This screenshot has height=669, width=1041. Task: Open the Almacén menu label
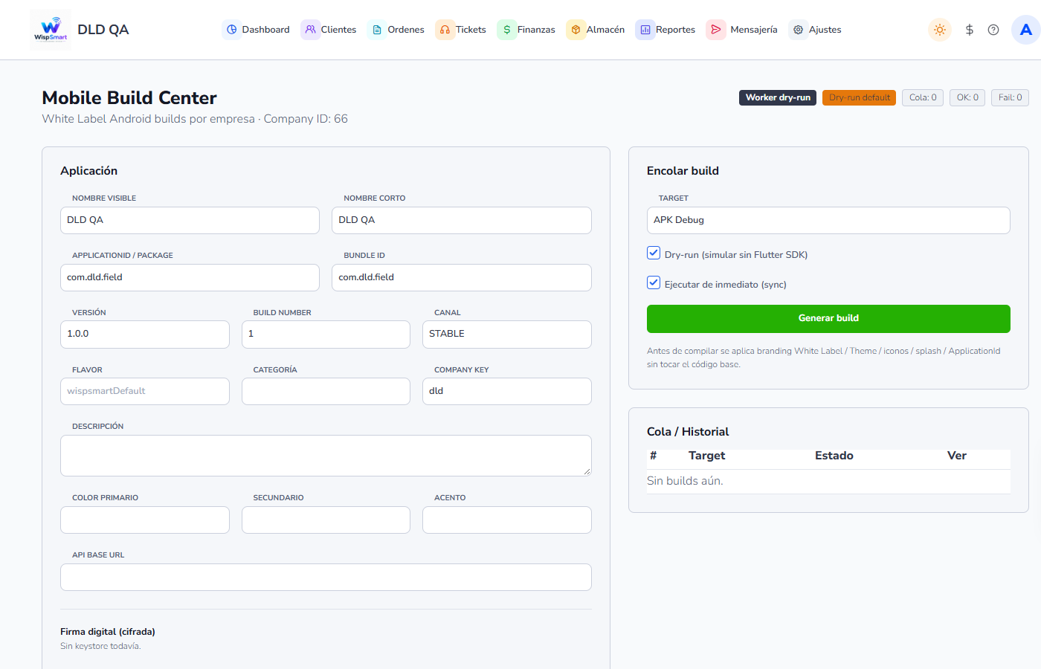click(605, 30)
